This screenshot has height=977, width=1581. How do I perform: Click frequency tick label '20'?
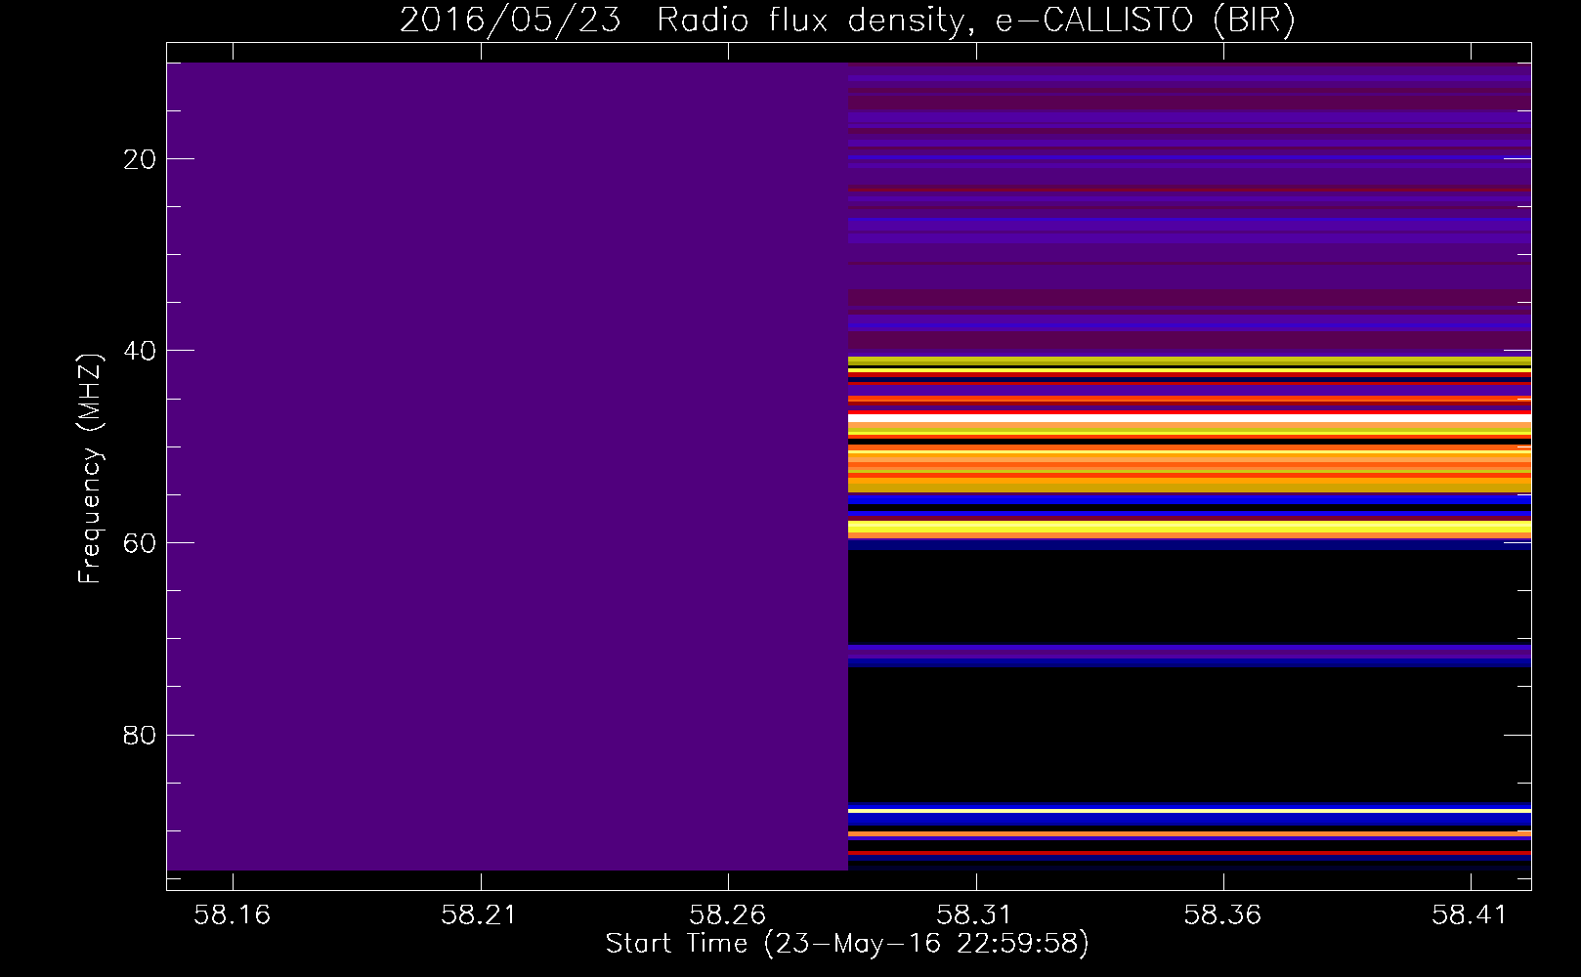[141, 159]
